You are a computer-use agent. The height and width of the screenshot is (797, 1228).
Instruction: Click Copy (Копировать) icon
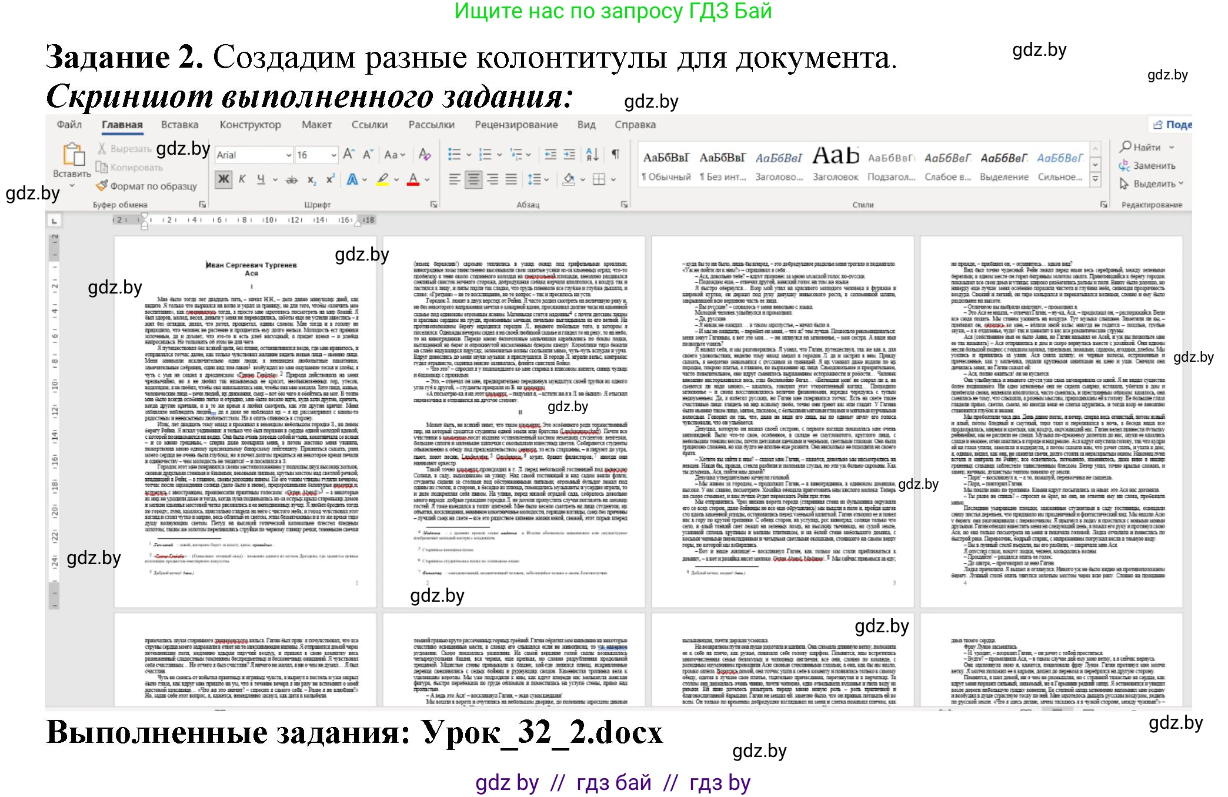click(102, 167)
